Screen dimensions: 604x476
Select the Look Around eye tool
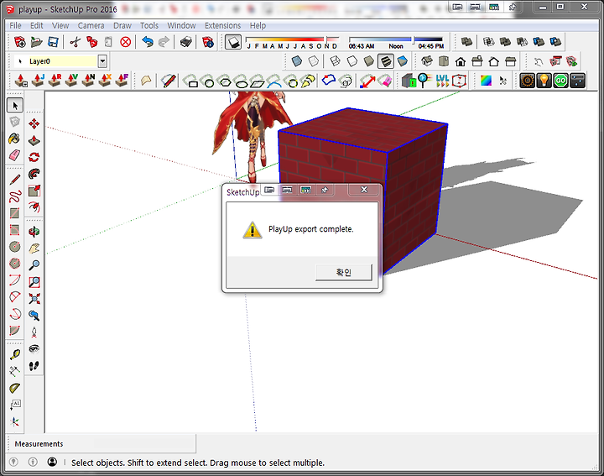34,348
